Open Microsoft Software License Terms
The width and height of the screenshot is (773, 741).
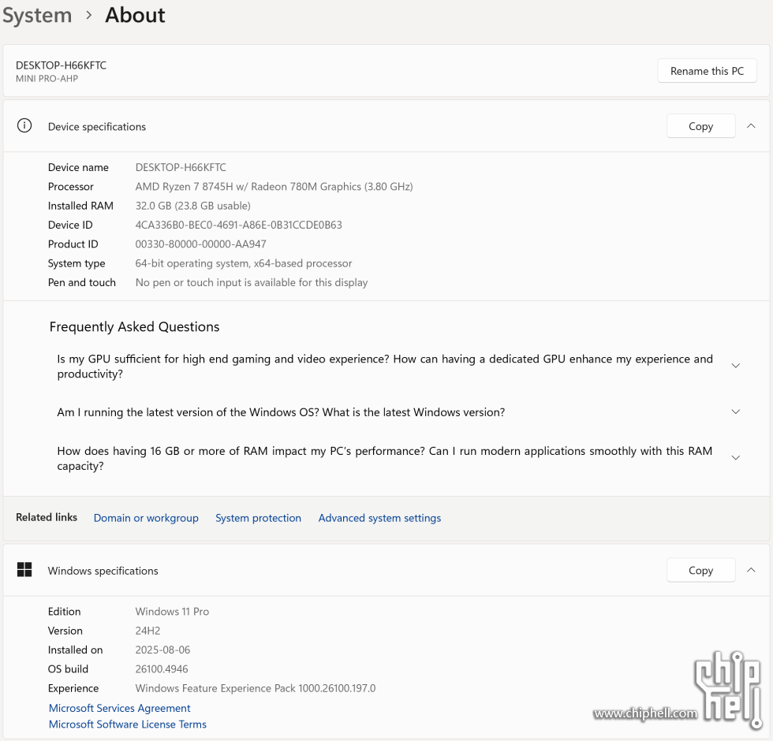[127, 724]
